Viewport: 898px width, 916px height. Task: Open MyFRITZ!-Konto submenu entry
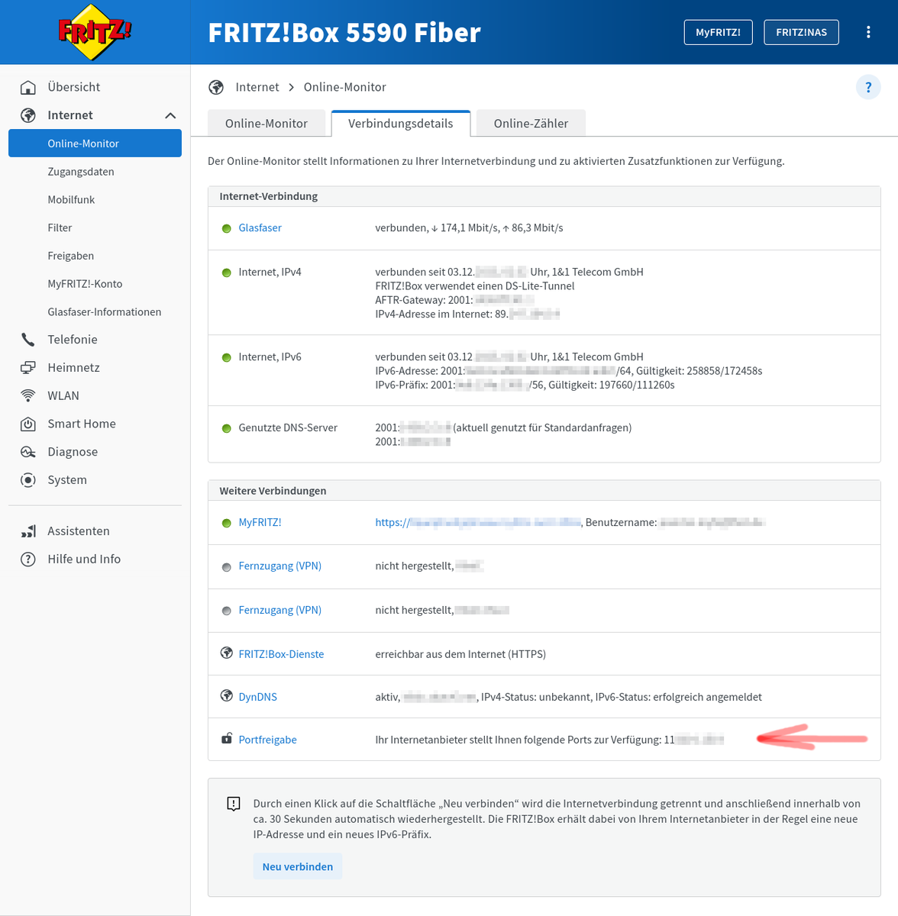pyautogui.click(x=85, y=284)
